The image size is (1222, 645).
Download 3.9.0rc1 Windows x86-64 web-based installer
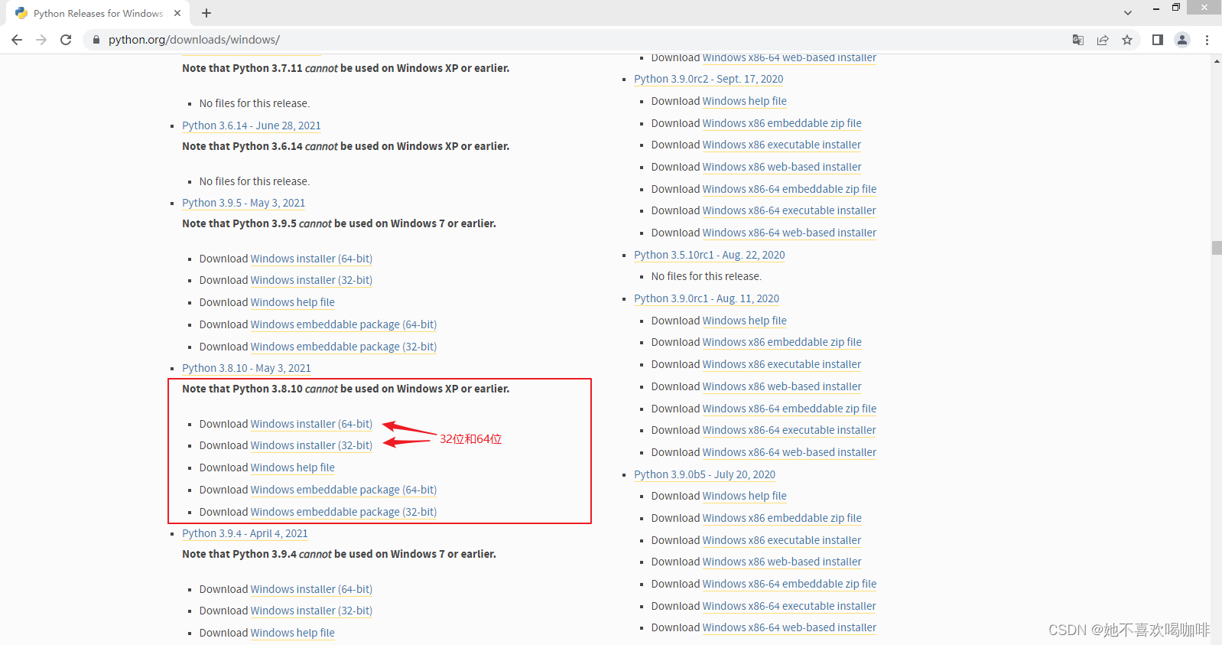pyautogui.click(x=789, y=452)
